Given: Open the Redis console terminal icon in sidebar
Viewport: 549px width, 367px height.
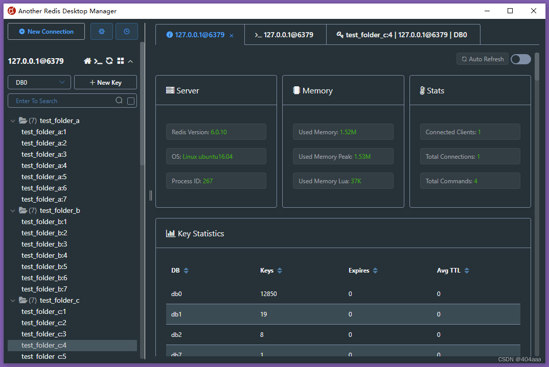Looking at the screenshot, I should click(x=98, y=61).
